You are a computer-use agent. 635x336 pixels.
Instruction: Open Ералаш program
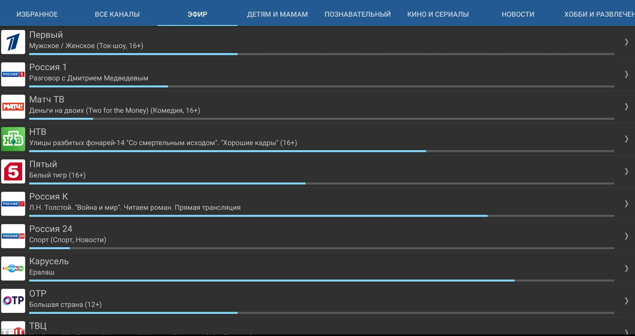click(x=42, y=272)
